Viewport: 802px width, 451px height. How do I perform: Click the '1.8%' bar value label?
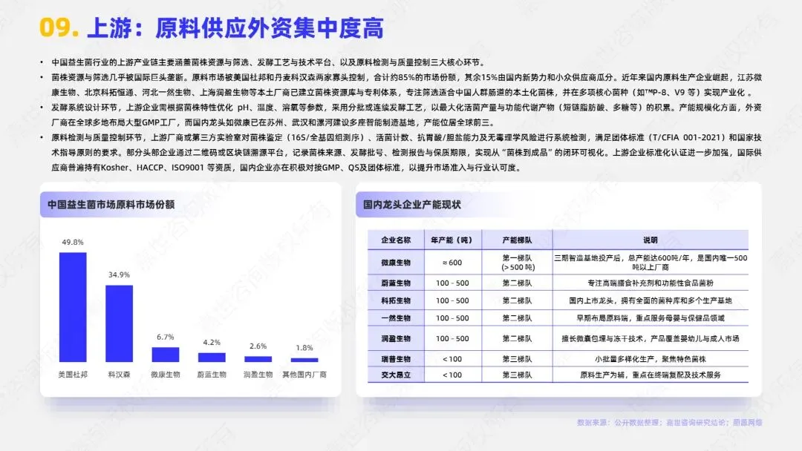tap(304, 348)
